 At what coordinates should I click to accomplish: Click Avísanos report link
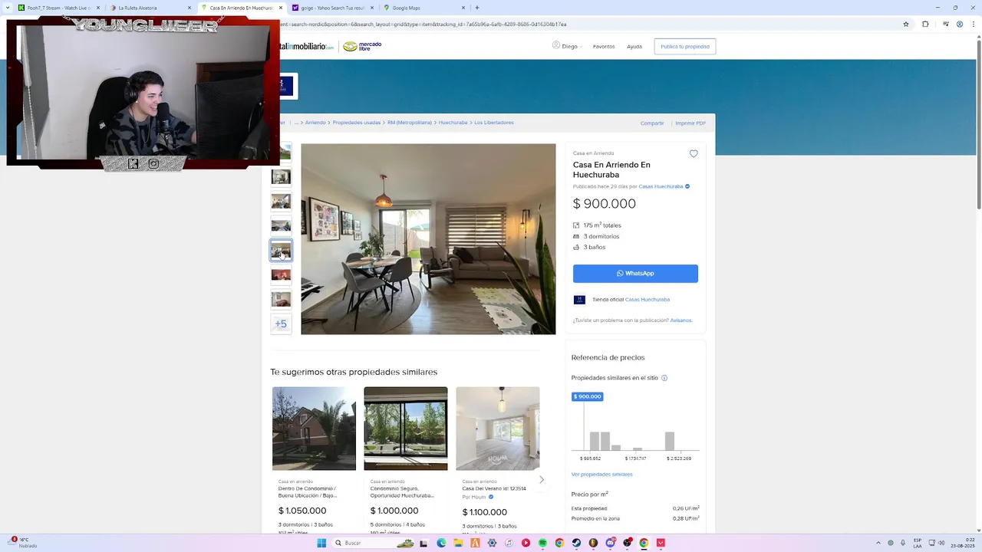point(680,320)
